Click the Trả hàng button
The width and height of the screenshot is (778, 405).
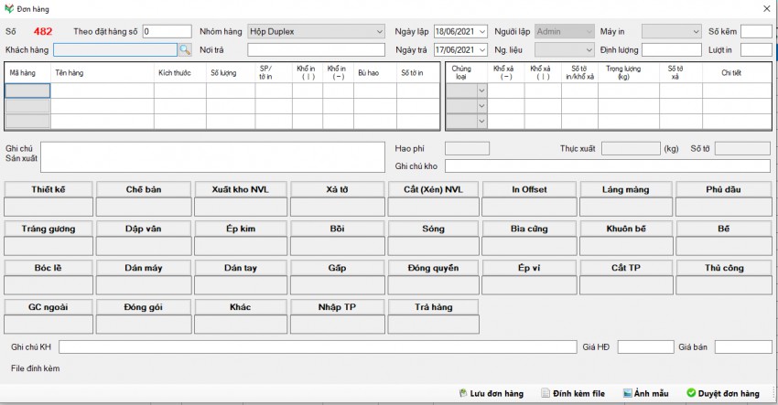pos(432,307)
